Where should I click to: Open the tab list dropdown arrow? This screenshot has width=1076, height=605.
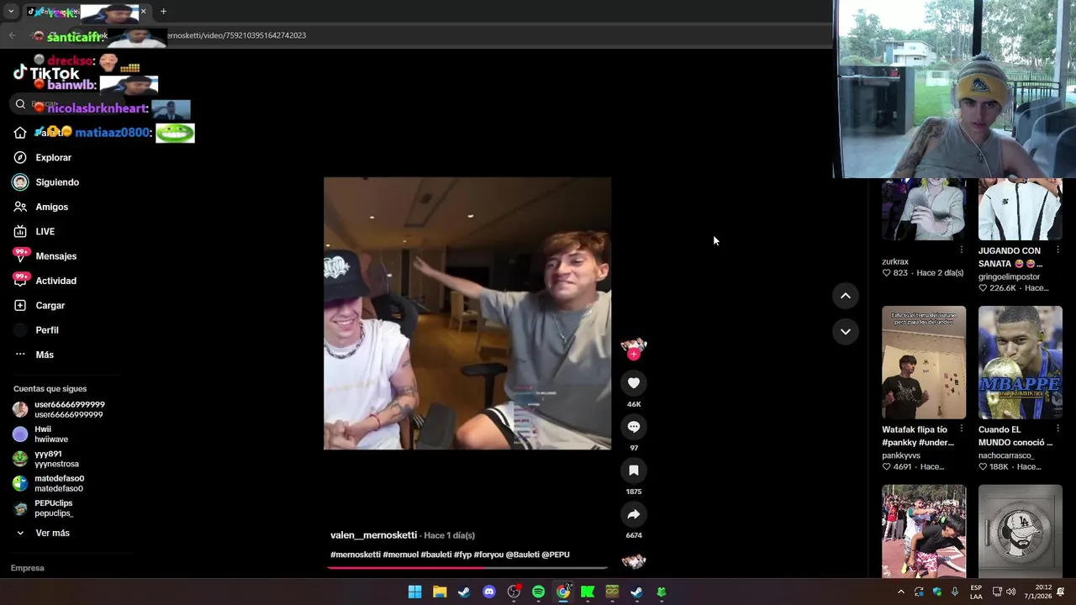[x=11, y=12]
